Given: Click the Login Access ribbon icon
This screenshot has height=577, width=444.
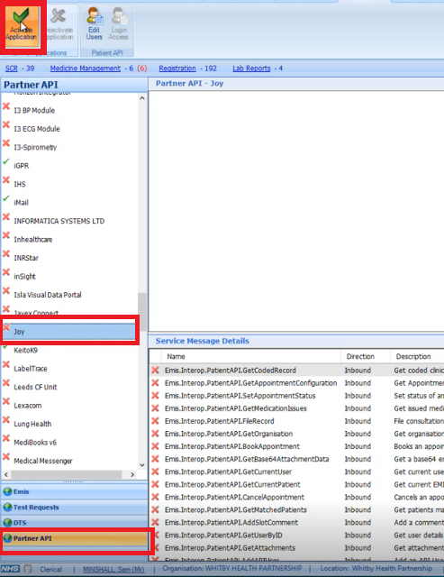Looking at the screenshot, I should coord(118,24).
